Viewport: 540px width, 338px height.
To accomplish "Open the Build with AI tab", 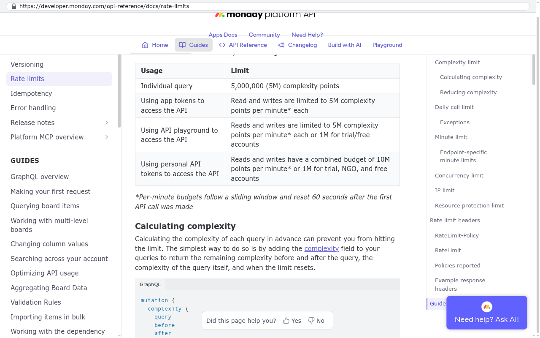I will pyautogui.click(x=345, y=45).
